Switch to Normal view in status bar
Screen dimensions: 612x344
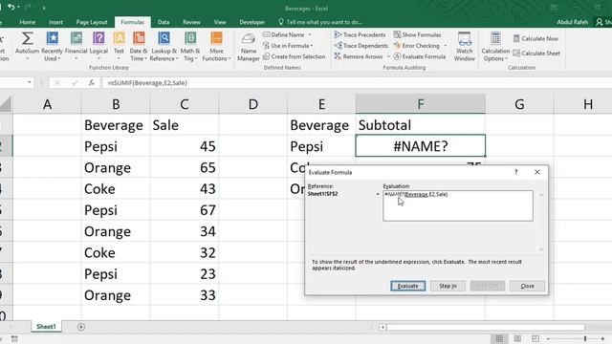pos(499,338)
